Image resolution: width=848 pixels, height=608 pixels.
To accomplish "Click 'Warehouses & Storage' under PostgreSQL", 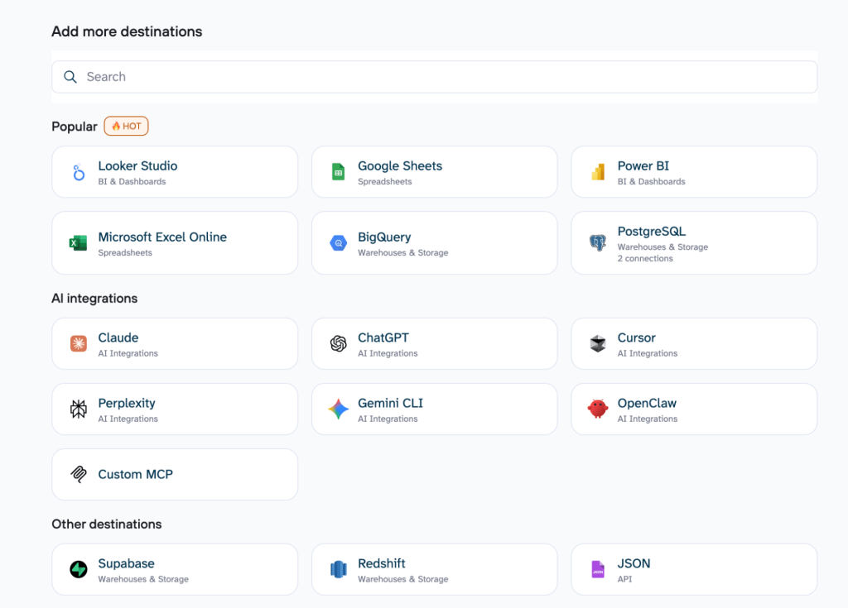I will (662, 247).
